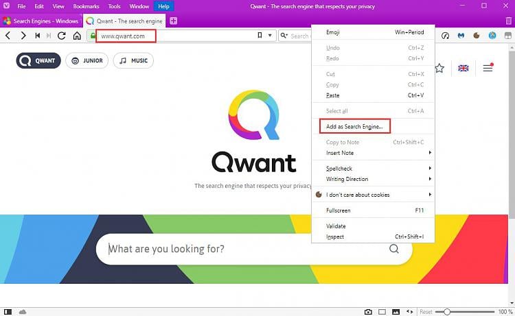Choose Add as Search Engine entry

click(373, 126)
